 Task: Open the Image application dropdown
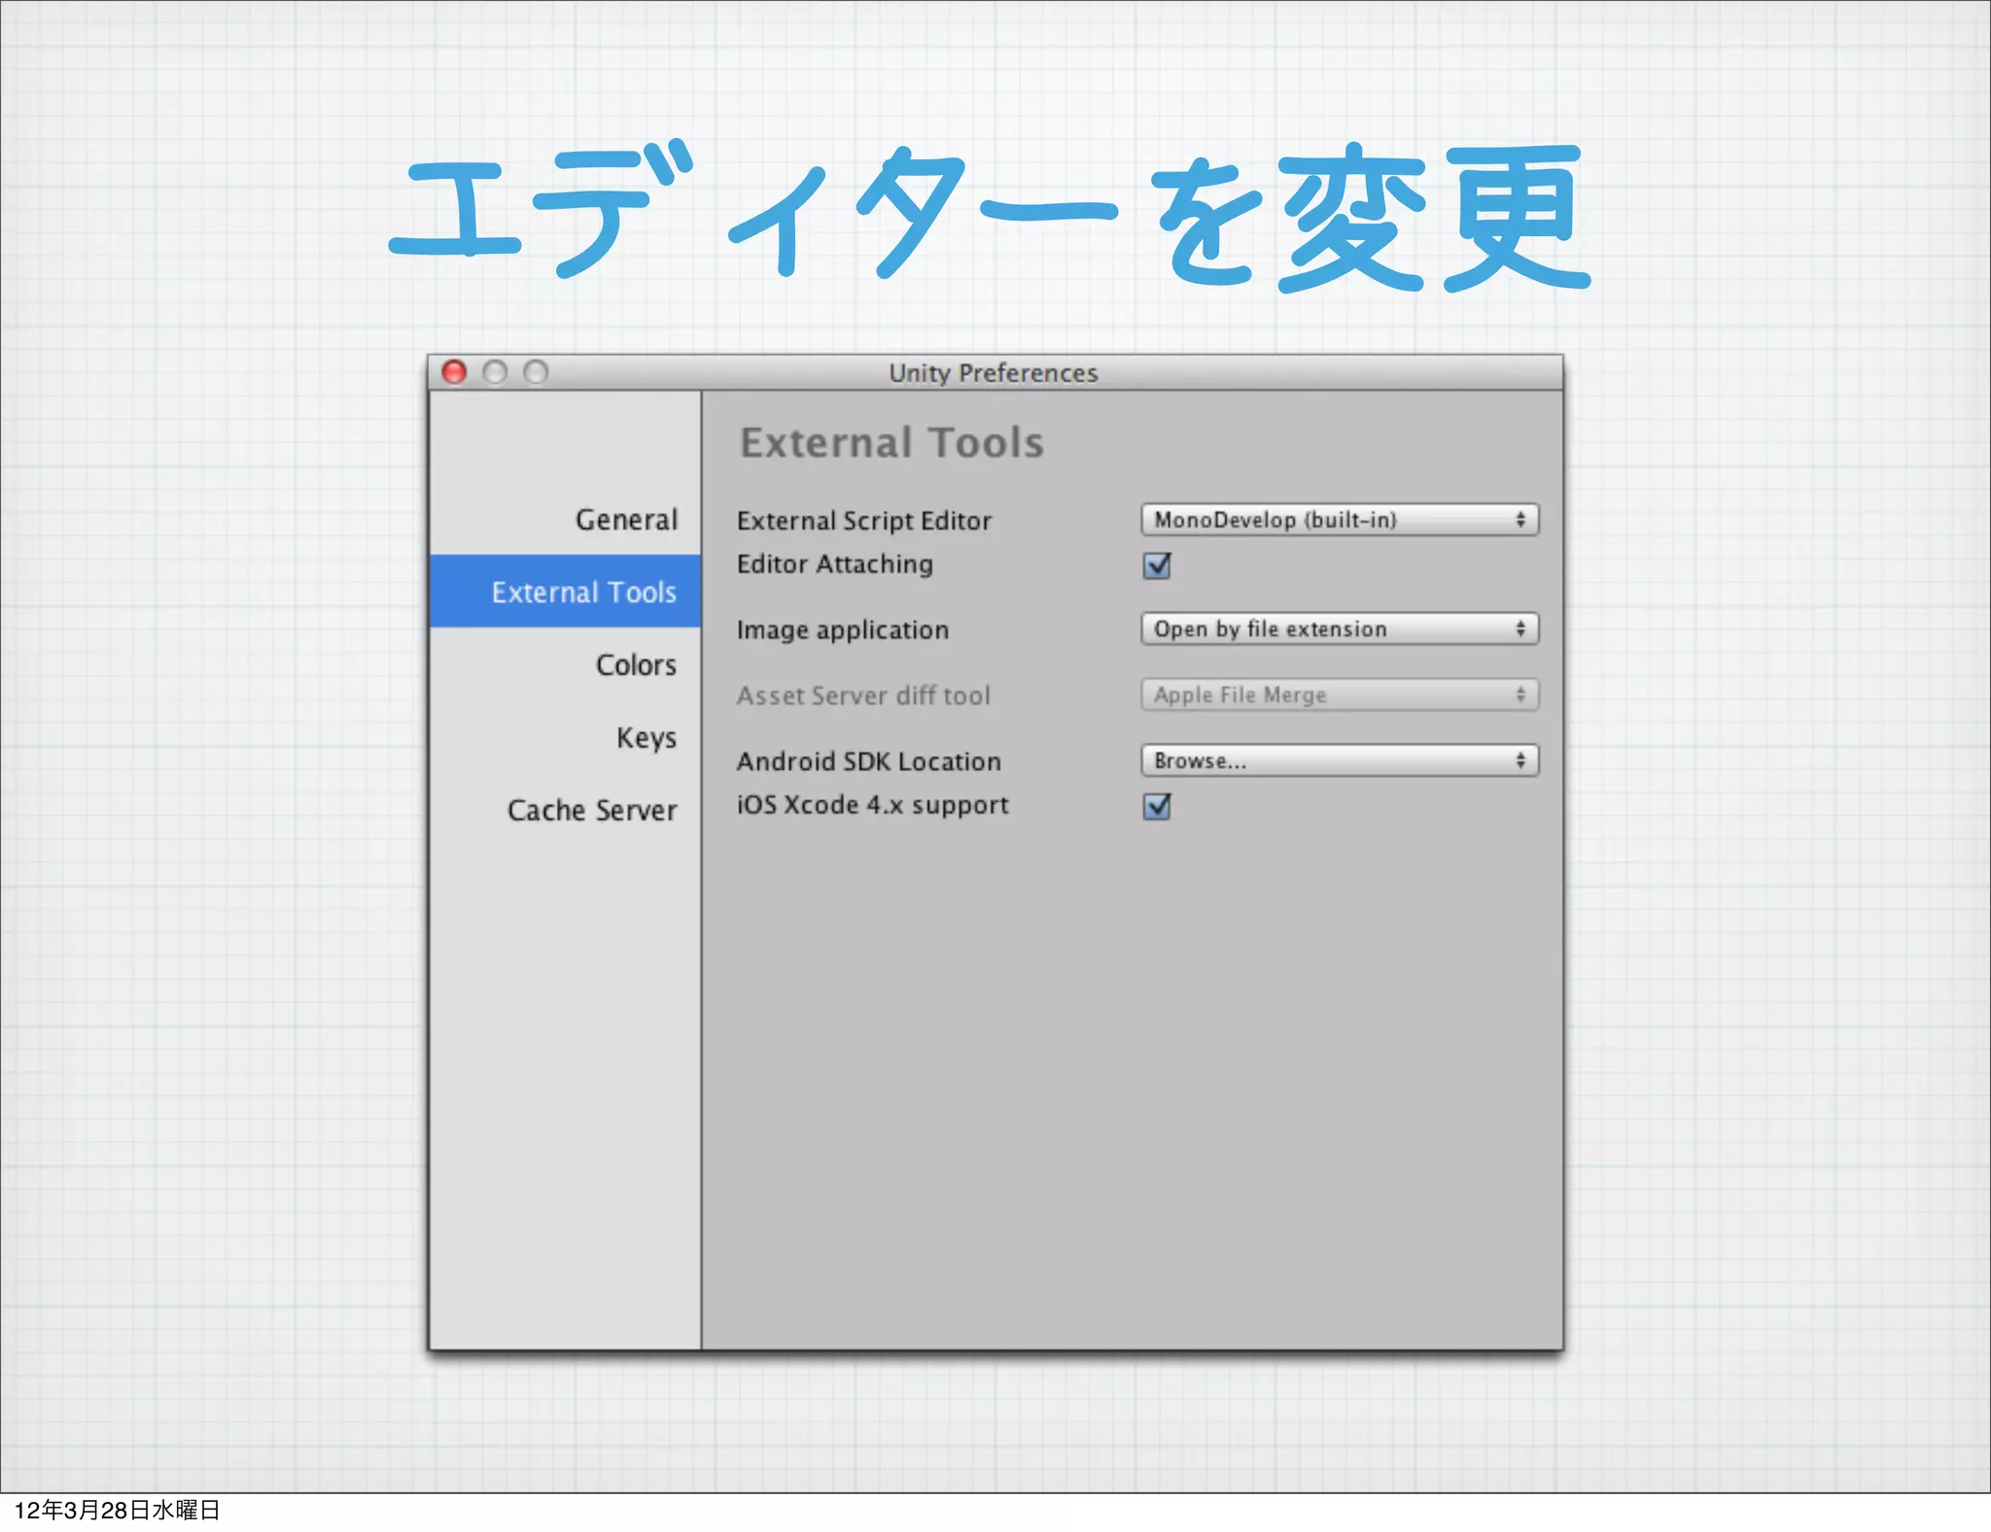(x=1339, y=629)
